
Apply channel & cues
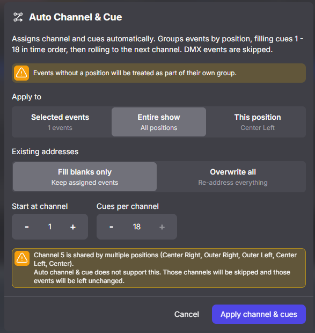pyautogui.click(x=259, y=314)
